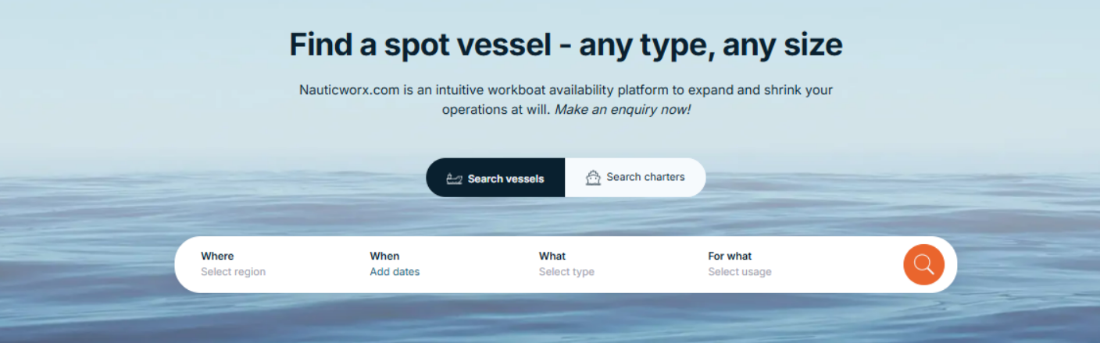Click the words any type, any size

(x=711, y=44)
